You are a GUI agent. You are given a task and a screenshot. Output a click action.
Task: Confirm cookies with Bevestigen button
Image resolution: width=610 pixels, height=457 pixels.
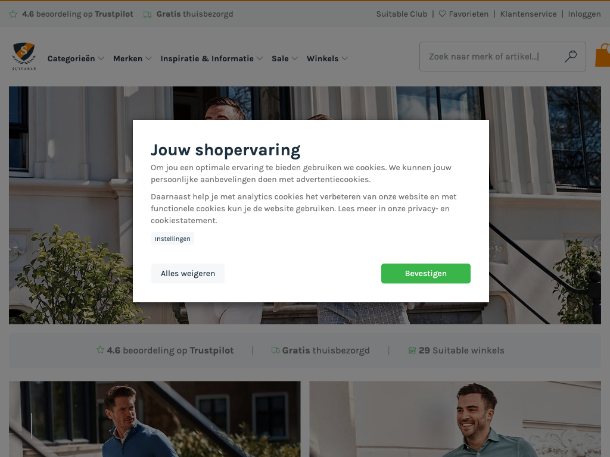coord(425,274)
